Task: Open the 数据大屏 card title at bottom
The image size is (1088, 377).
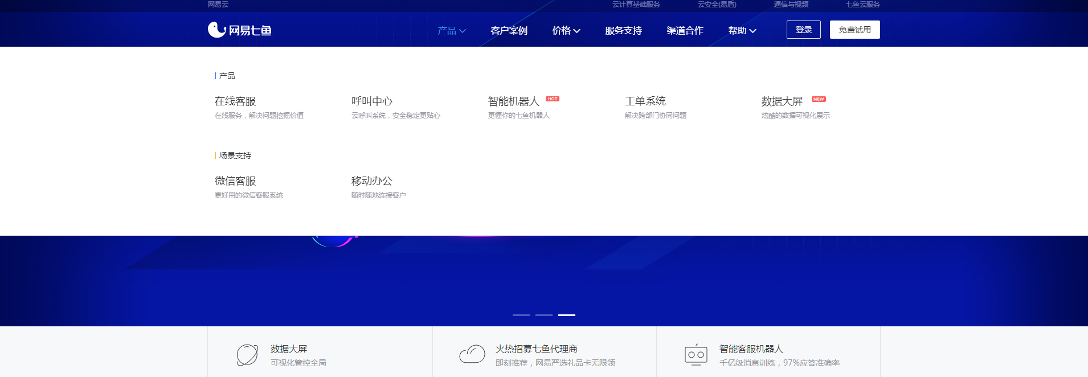Action: tap(289, 349)
